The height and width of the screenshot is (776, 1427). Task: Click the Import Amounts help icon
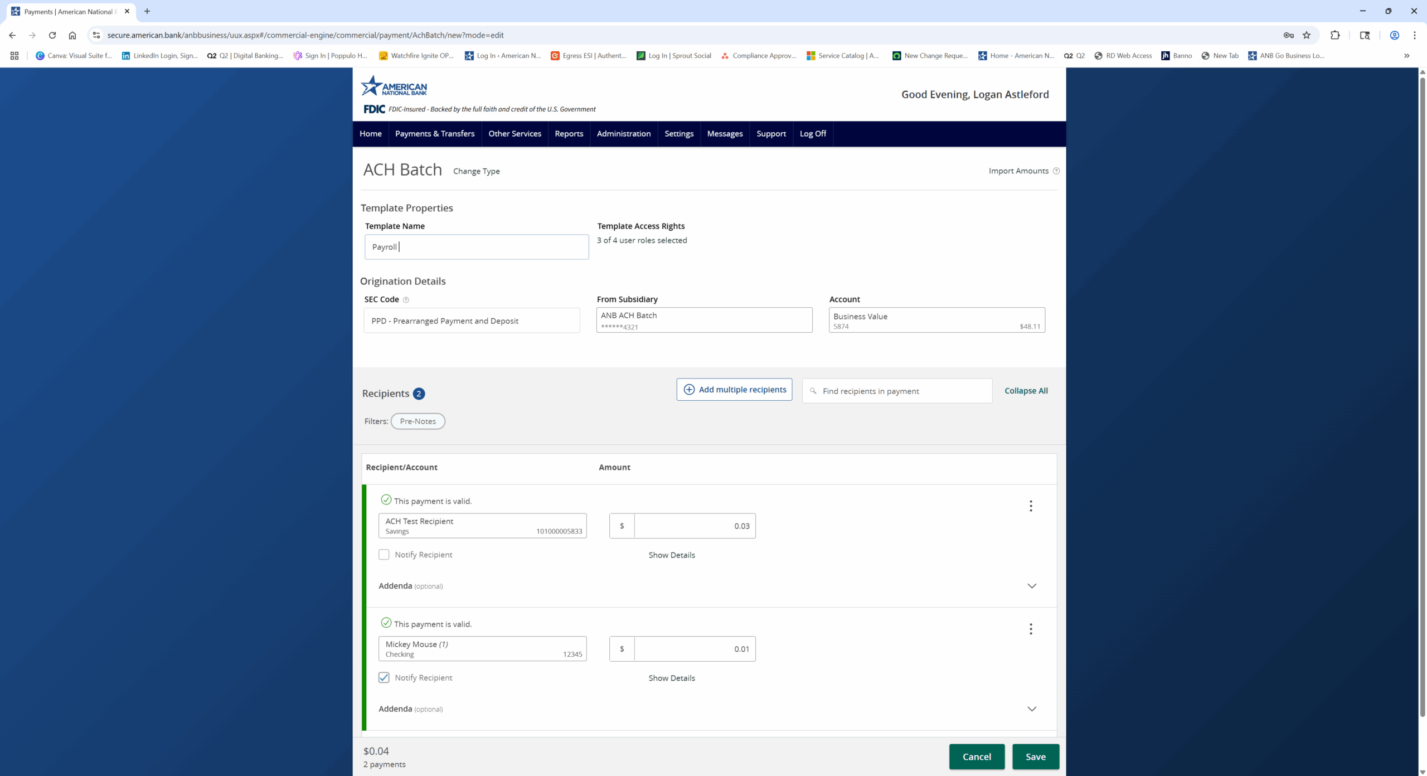(1057, 171)
